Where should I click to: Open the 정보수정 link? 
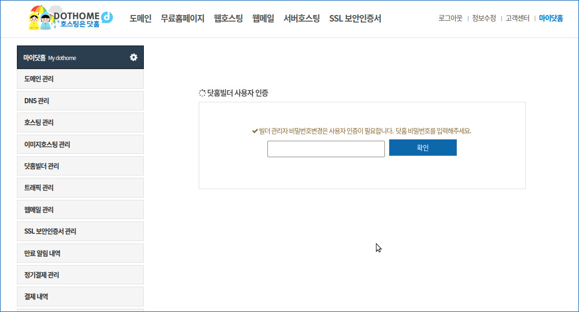point(484,18)
